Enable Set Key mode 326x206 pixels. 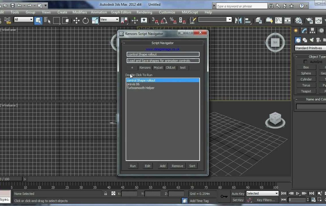[x=238, y=200]
